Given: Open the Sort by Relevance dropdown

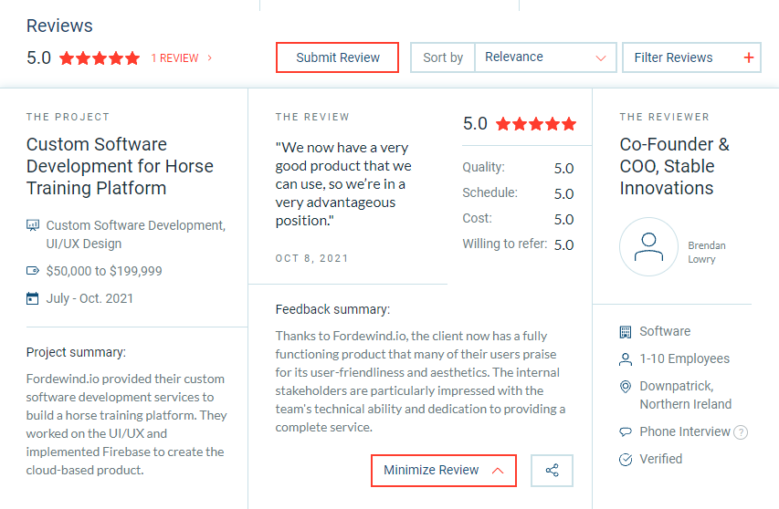Looking at the screenshot, I should click(545, 57).
